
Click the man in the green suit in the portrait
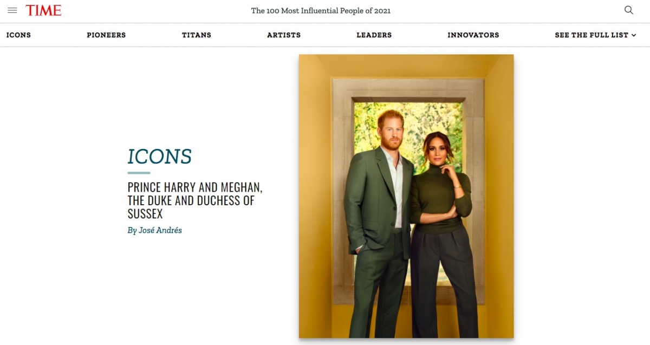378,227
